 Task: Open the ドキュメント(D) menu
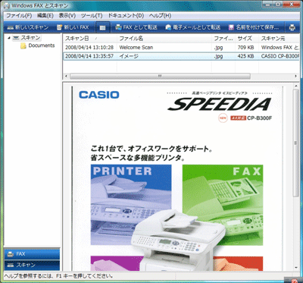click(x=126, y=16)
